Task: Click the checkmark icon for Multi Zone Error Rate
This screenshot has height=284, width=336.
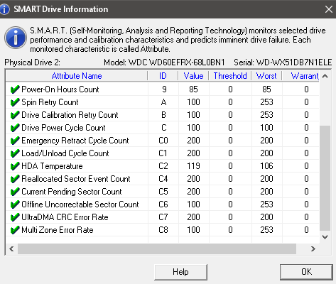Action: [x=15, y=230]
